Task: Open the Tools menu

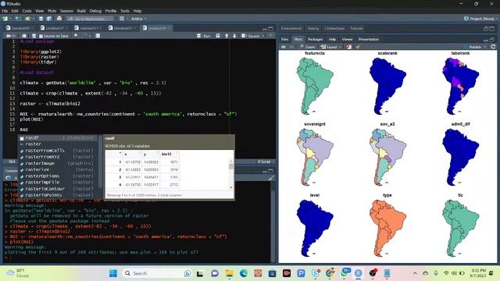Action: click(125, 11)
